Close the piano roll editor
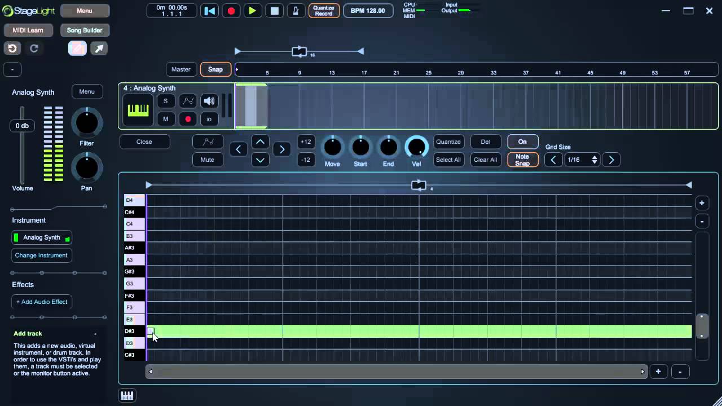The image size is (722, 406). tap(144, 142)
